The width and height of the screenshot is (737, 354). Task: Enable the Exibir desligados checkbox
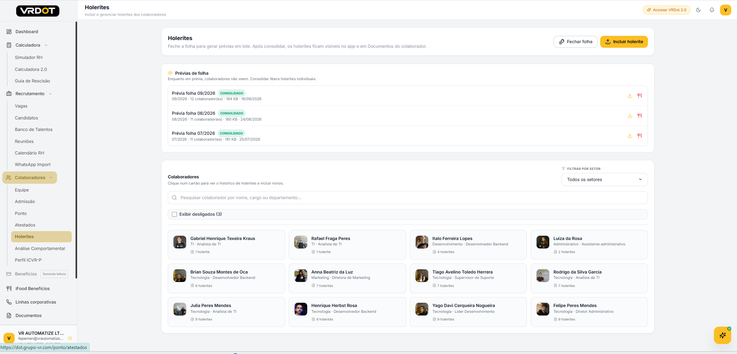[x=174, y=214]
